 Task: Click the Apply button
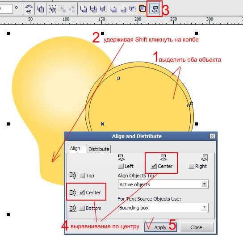[160, 227]
